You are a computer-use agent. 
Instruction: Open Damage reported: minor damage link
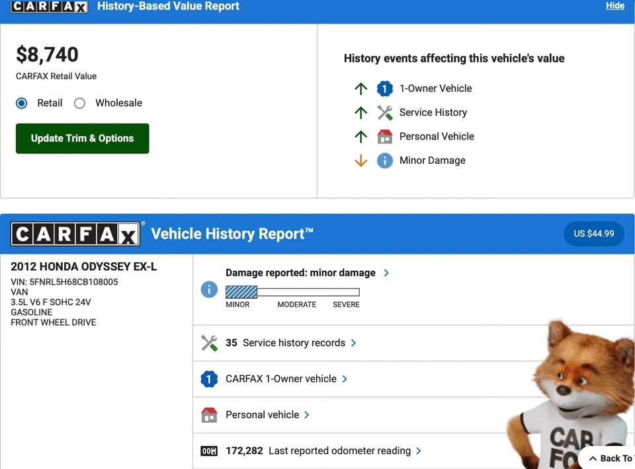tap(300, 273)
